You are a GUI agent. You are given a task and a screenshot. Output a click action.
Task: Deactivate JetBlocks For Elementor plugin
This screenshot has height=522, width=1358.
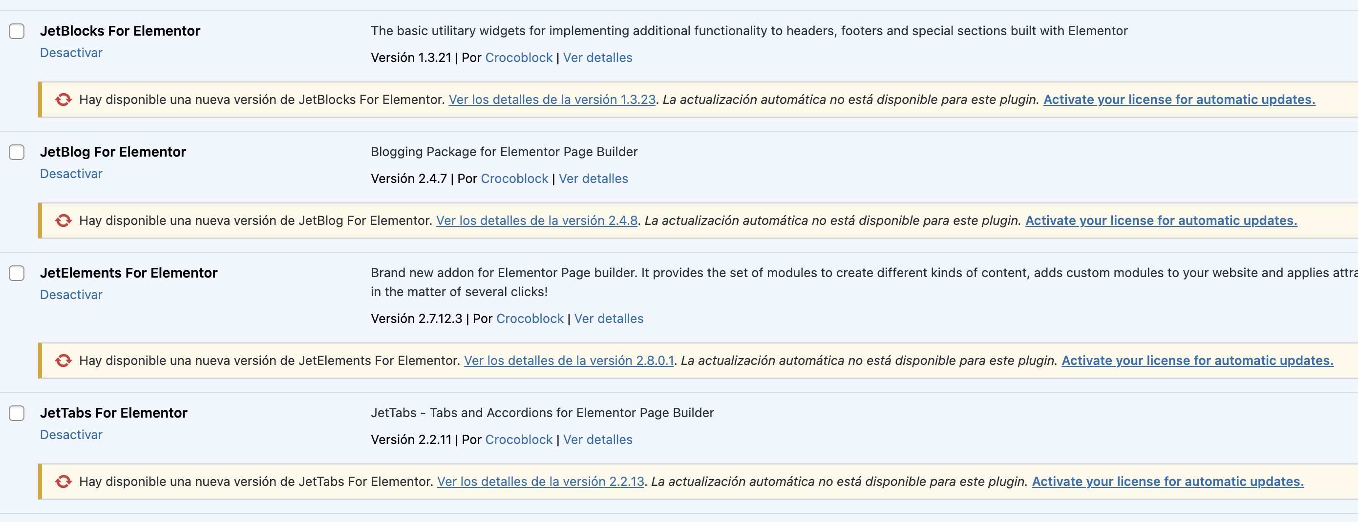click(x=71, y=53)
